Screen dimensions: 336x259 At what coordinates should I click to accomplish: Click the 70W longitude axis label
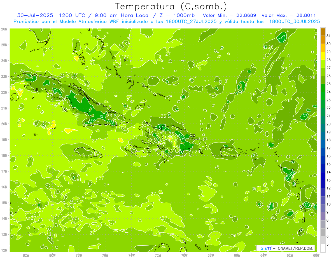tap(184, 255)
